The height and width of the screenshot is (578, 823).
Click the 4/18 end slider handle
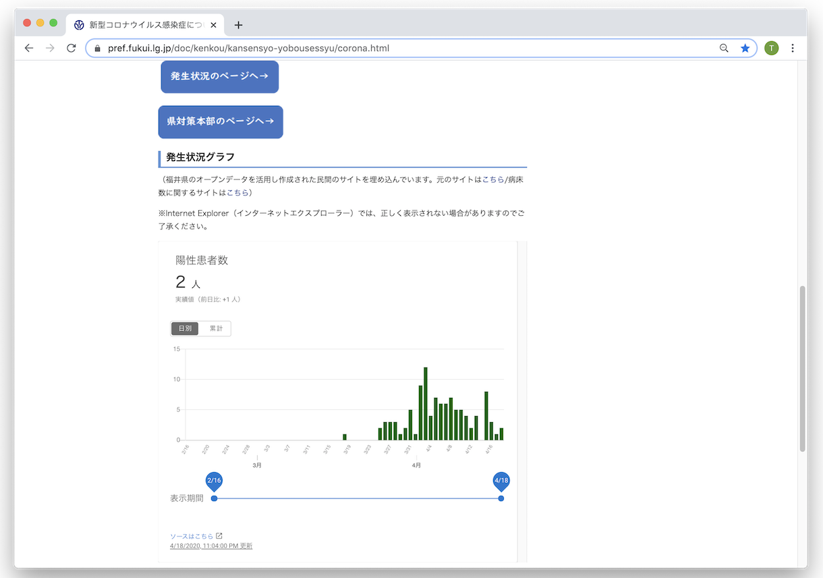click(x=501, y=498)
